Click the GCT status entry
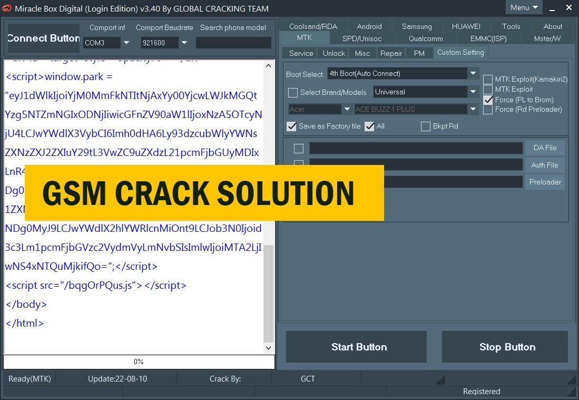 click(x=308, y=378)
